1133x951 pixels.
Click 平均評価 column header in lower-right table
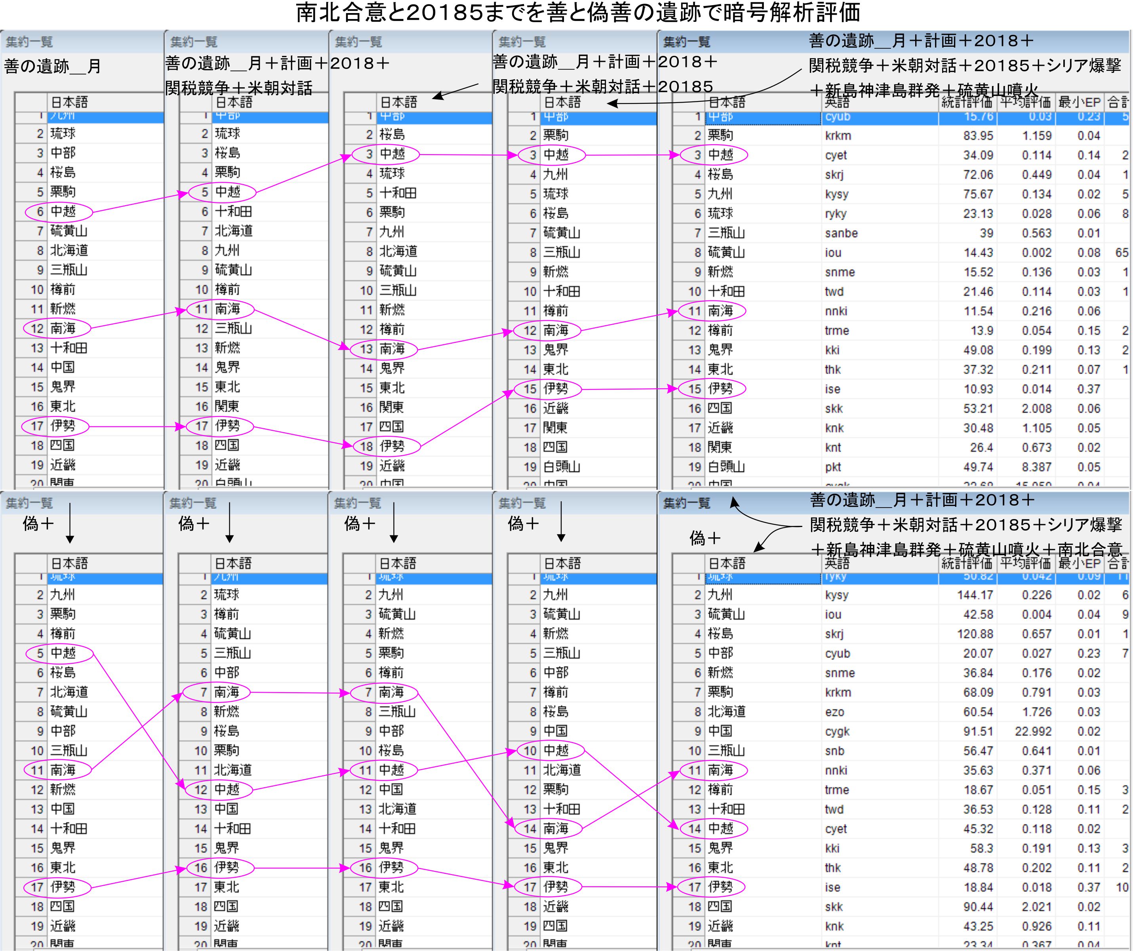[1025, 563]
